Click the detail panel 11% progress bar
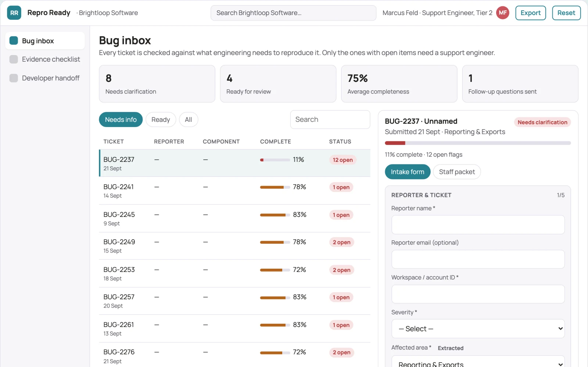 click(478, 143)
